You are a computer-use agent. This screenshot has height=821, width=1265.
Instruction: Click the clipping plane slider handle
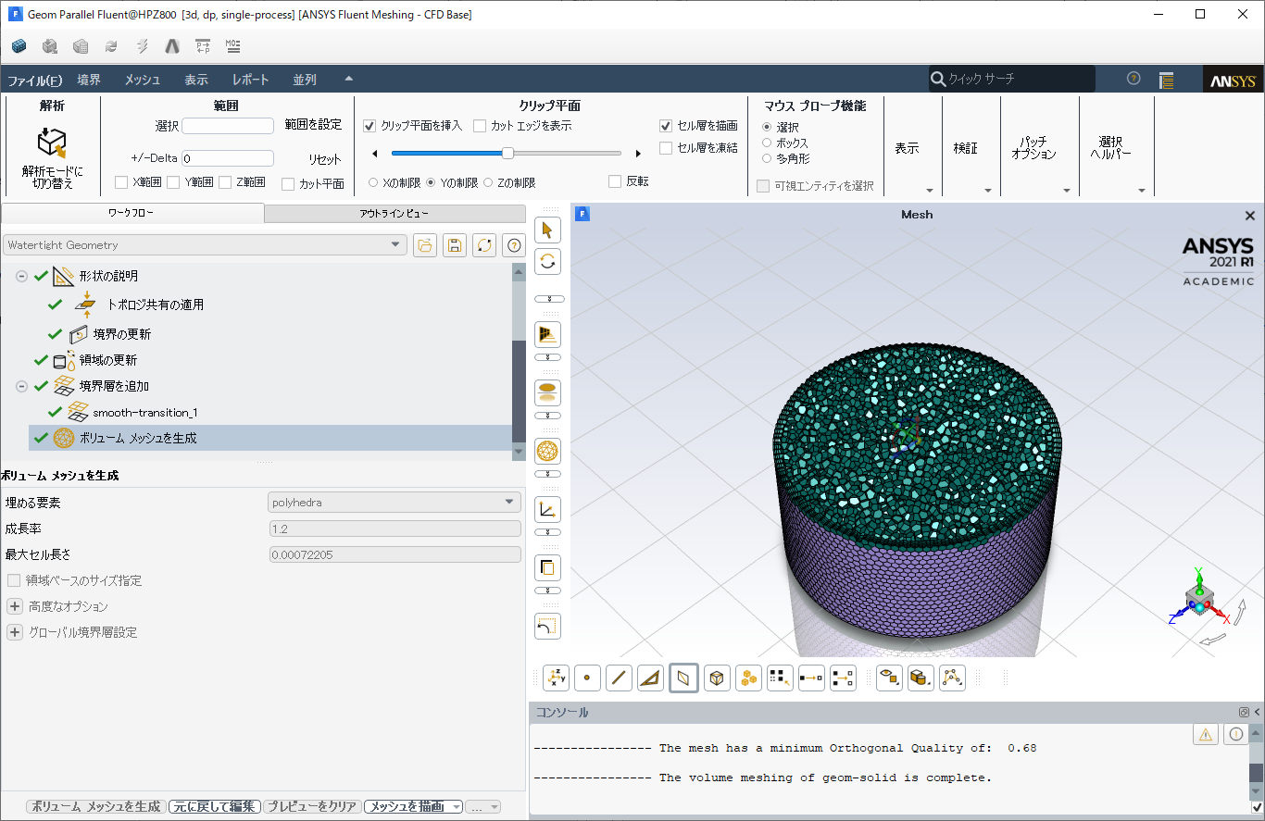point(507,153)
